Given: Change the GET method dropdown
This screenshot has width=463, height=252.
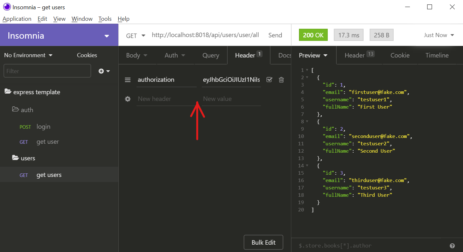Looking at the screenshot, I should (x=136, y=35).
